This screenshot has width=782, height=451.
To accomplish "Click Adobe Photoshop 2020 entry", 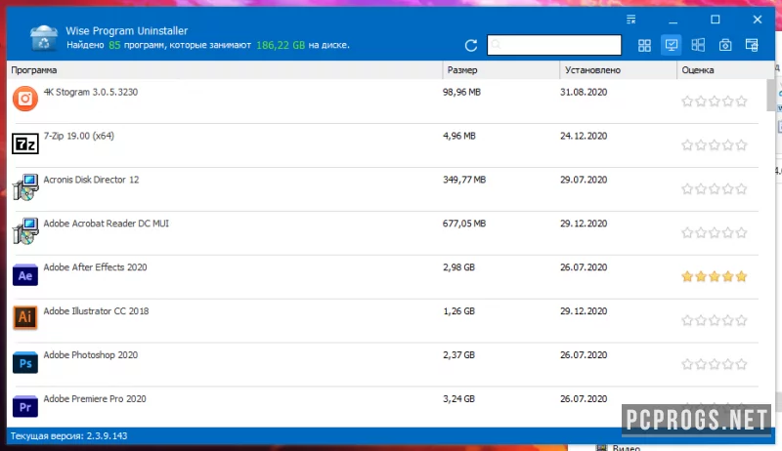I will (x=90, y=355).
